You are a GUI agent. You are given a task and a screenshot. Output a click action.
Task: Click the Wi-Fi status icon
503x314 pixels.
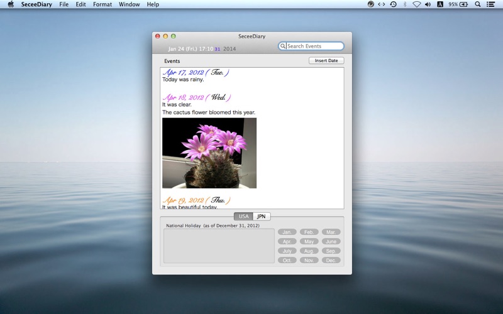click(416, 4)
